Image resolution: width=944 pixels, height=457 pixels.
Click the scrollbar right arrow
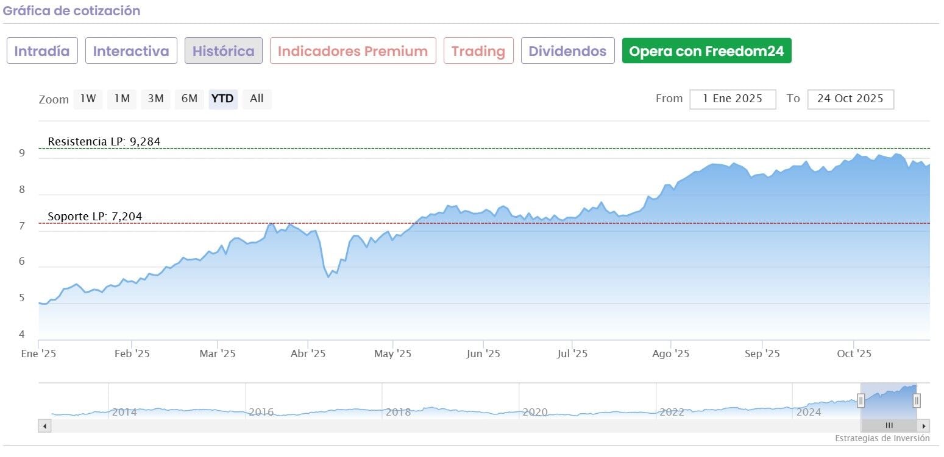tap(924, 425)
